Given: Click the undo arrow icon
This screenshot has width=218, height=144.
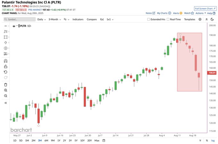Looking at the screenshot, I should (5, 72).
